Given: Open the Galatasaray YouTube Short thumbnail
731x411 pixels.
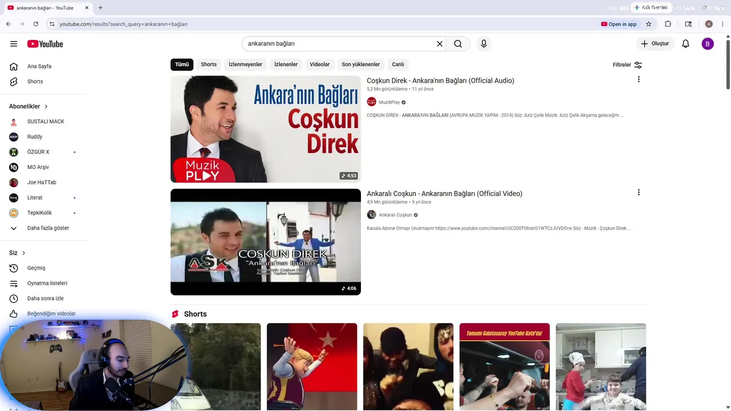Looking at the screenshot, I should tap(504, 366).
